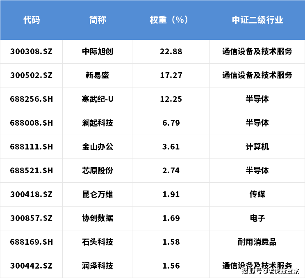
Task: Click the 简称 column header
Action: (x=97, y=20)
